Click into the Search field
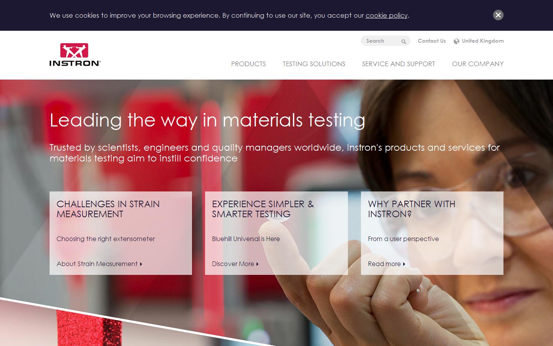Screen dimensions: 553x346 [380, 41]
